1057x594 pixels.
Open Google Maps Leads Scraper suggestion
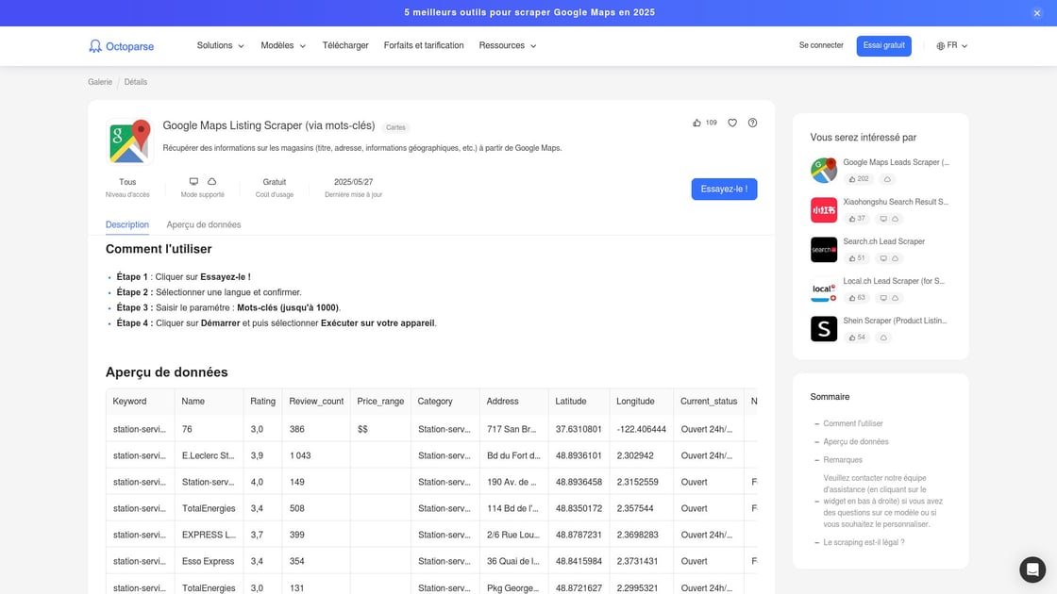(896, 162)
